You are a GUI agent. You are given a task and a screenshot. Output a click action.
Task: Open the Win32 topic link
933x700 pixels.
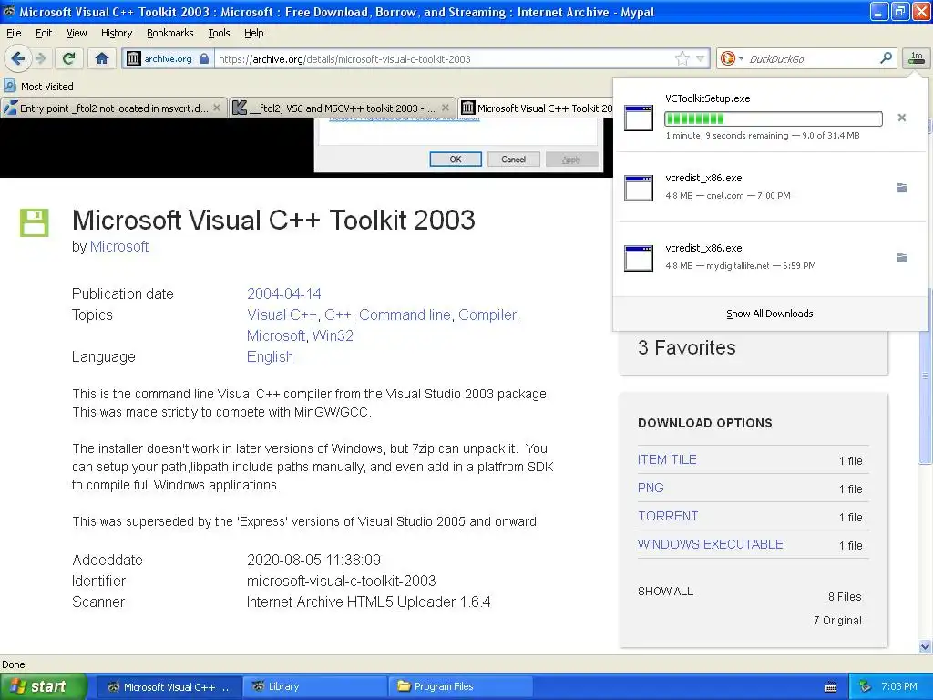(333, 335)
